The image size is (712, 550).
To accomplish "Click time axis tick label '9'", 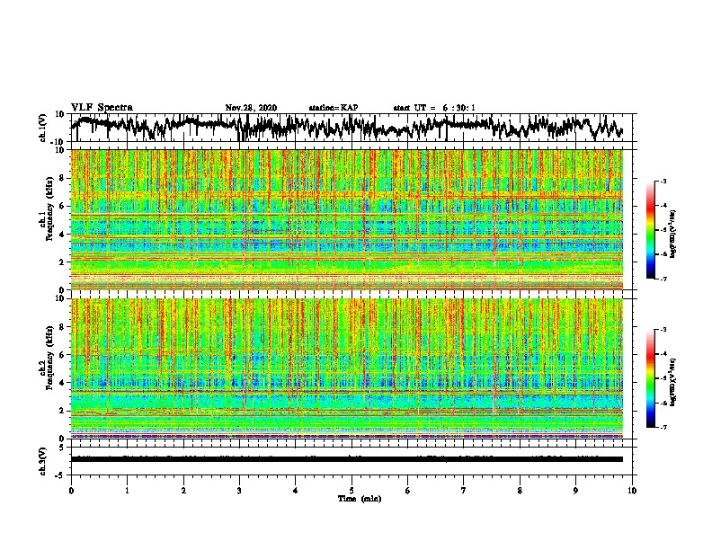I will [x=575, y=491].
